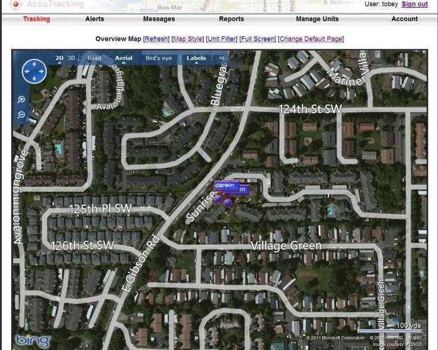The height and width of the screenshot is (350, 438).
Task: Click the Refresh link
Action: click(x=156, y=39)
